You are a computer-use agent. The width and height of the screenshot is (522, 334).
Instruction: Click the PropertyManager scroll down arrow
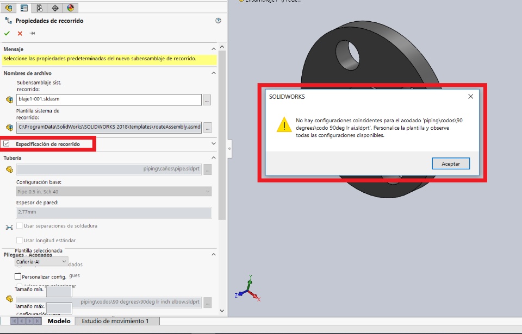pos(222,311)
